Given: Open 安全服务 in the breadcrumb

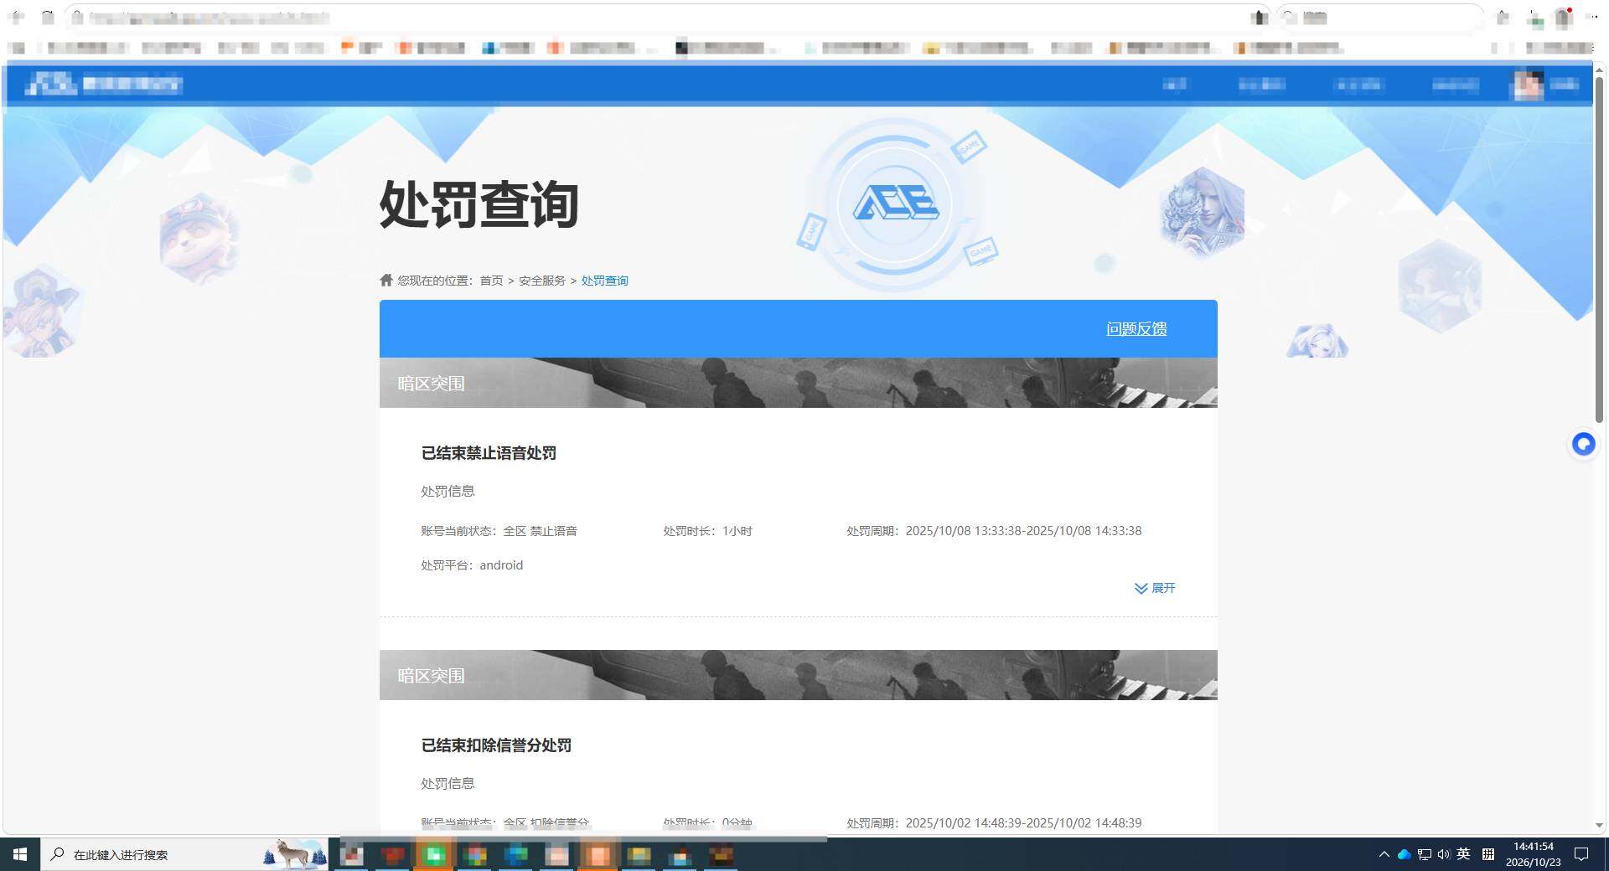Looking at the screenshot, I should click(x=542, y=281).
